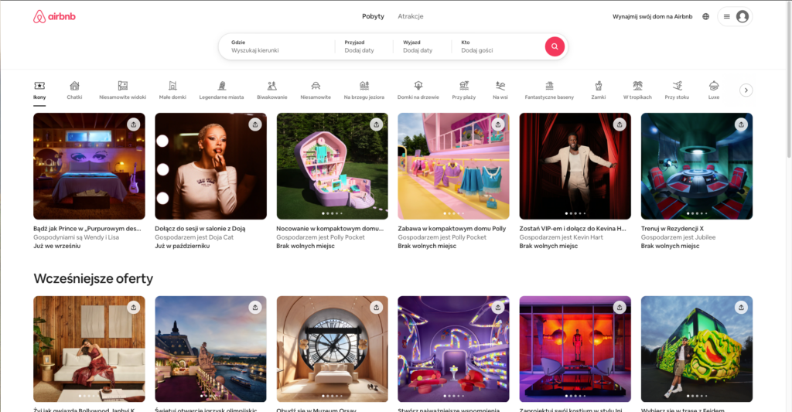The image size is (792, 412).
Task: Share the Prince purple room listing
Action: tap(133, 124)
